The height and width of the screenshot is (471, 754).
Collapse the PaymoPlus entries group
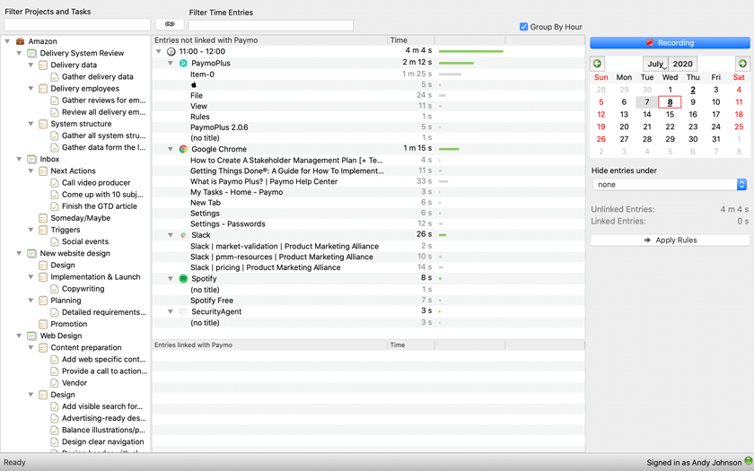[x=171, y=63]
